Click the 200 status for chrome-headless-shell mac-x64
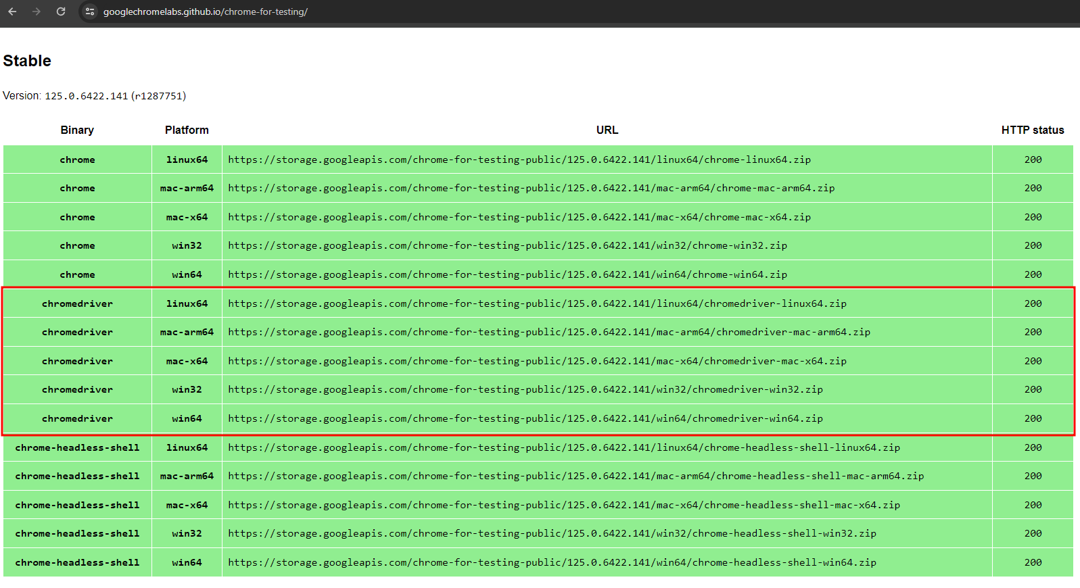The height and width of the screenshot is (588, 1080). coord(1033,505)
